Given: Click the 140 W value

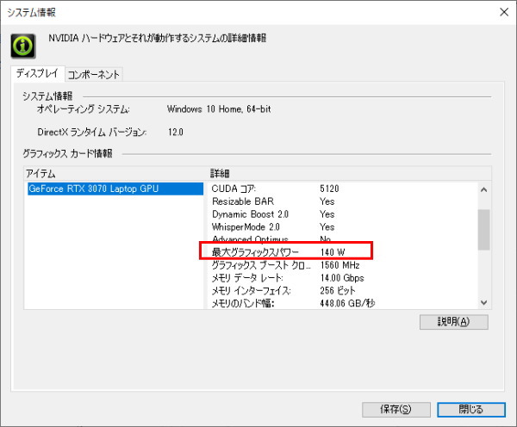Looking at the screenshot, I should click(333, 252).
